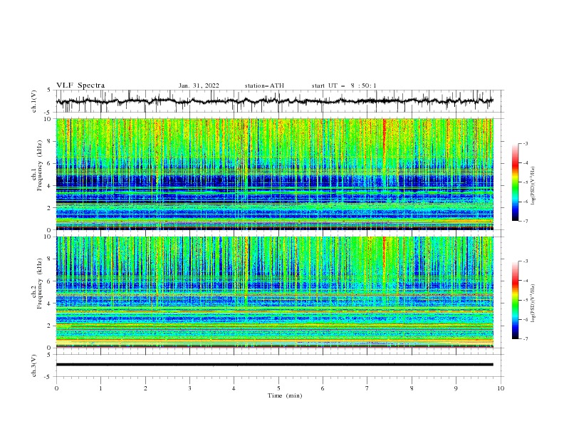Click the "-3" tick on the lower color bar
The image size is (564, 436).
525,261
